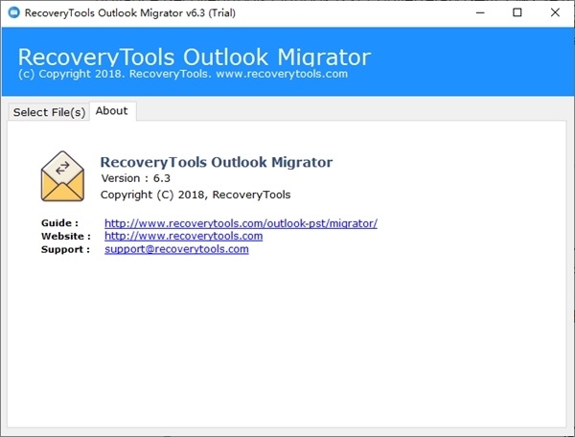The width and height of the screenshot is (575, 437).
Task: Click the window title "RecoveryTools Outlook Migrator v6.3 (Trial)"
Action: click(x=130, y=13)
